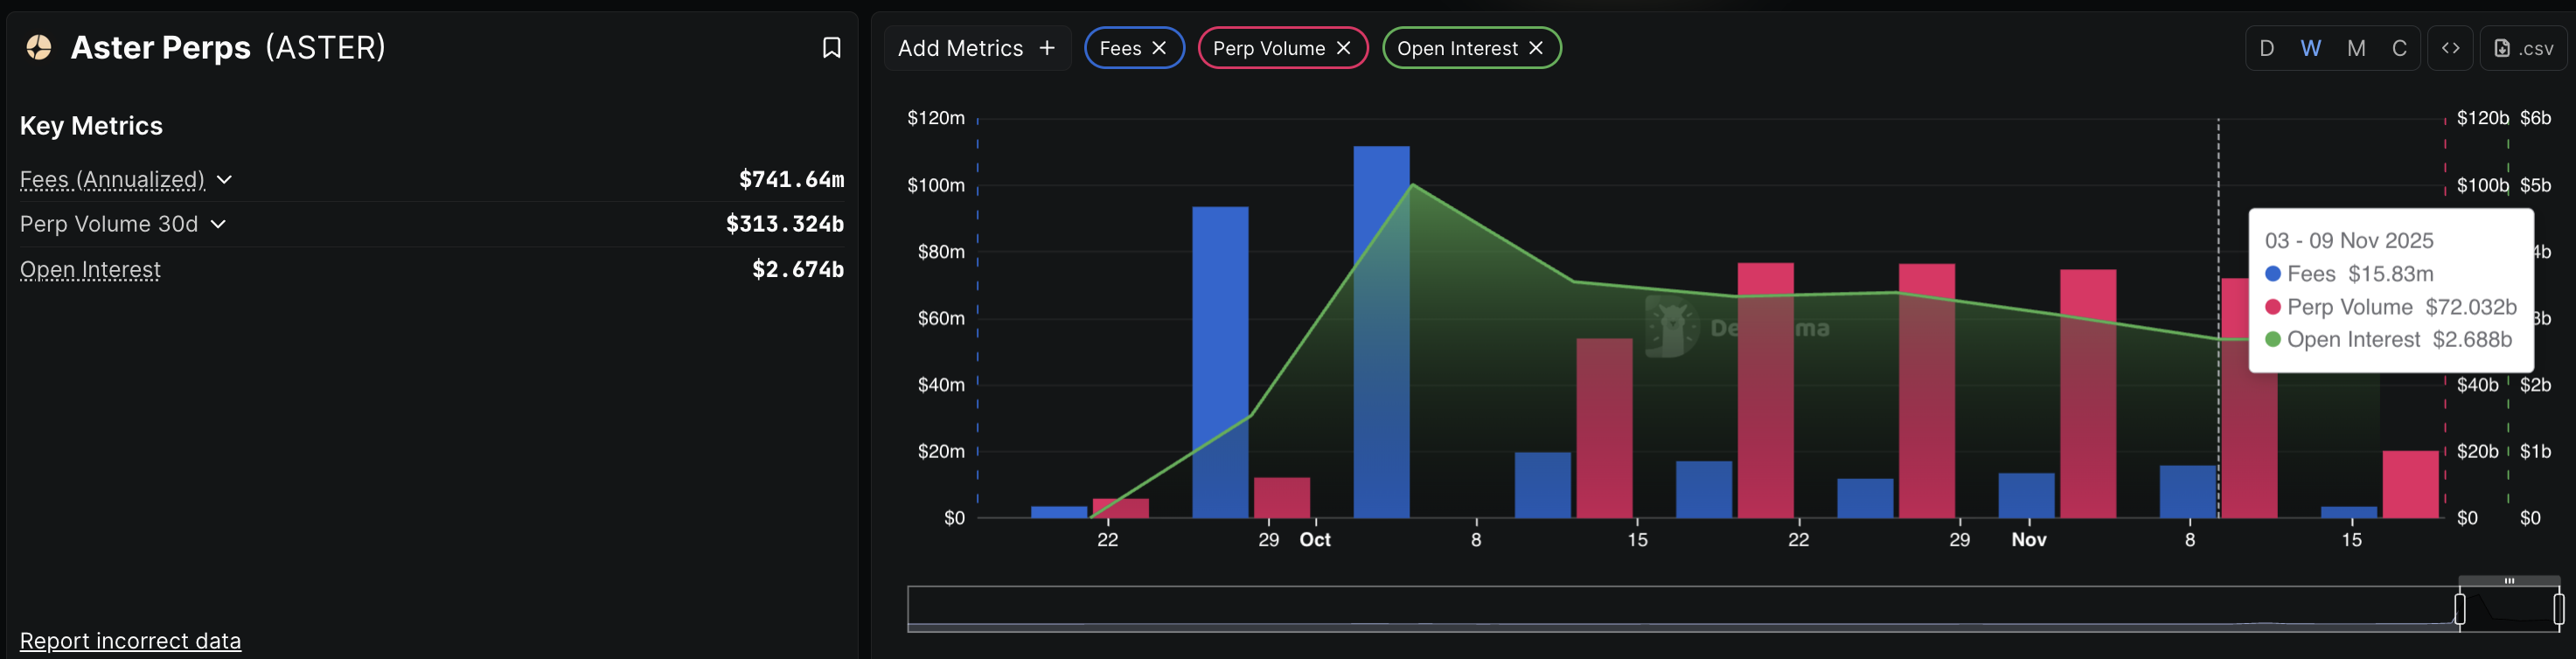Select the weekly (W) chart interval
The width and height of the screenshot is (2576, 659).
point(2310,48)
